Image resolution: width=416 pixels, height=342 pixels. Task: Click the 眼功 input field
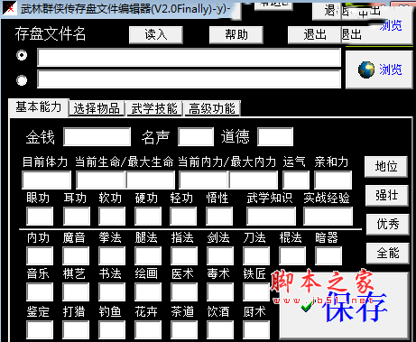[40, 216]
